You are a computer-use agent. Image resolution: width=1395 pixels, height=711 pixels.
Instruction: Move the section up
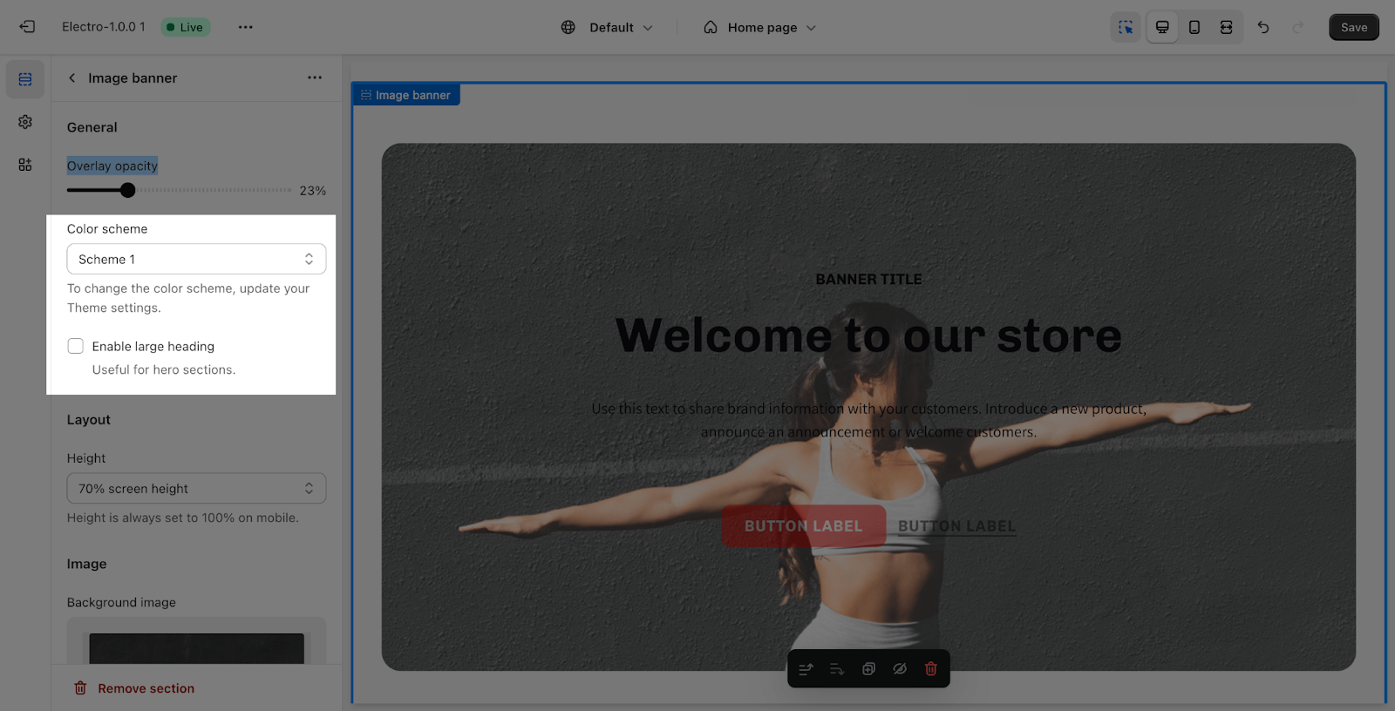coord(806,669)
